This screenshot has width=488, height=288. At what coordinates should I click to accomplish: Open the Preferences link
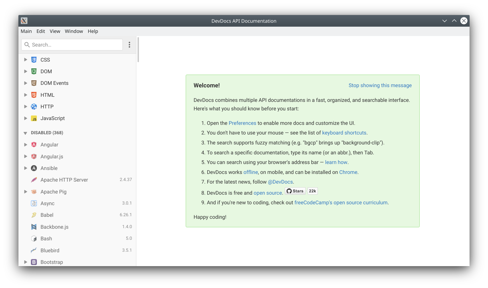tap(242, 123)
